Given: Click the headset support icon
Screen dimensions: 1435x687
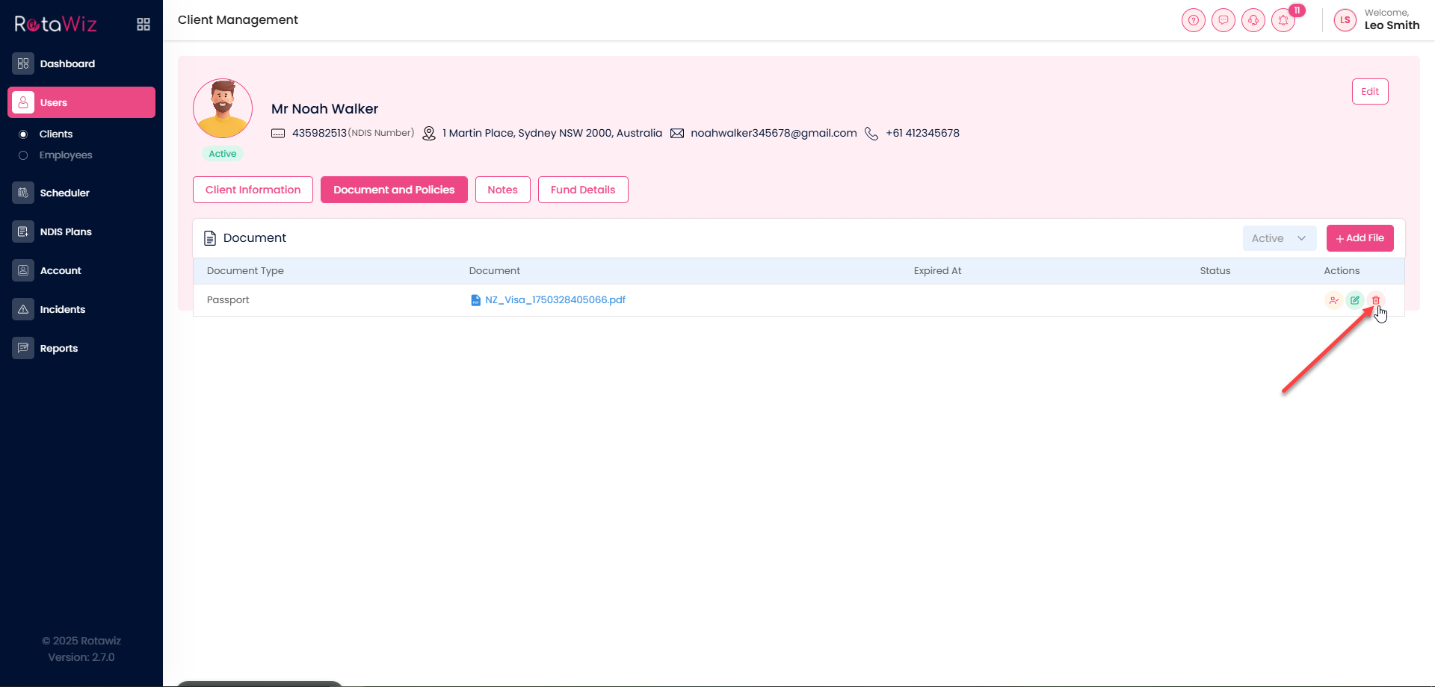Looking at the screenshot, I should pos(1253,20).
